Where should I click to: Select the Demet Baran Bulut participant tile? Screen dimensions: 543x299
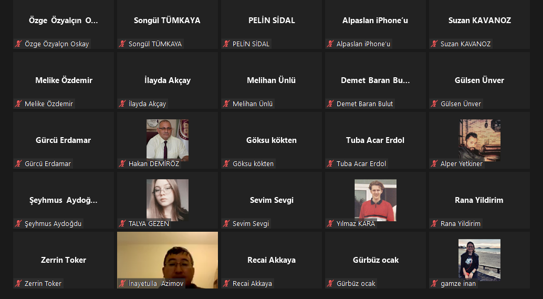pos(375,80)
